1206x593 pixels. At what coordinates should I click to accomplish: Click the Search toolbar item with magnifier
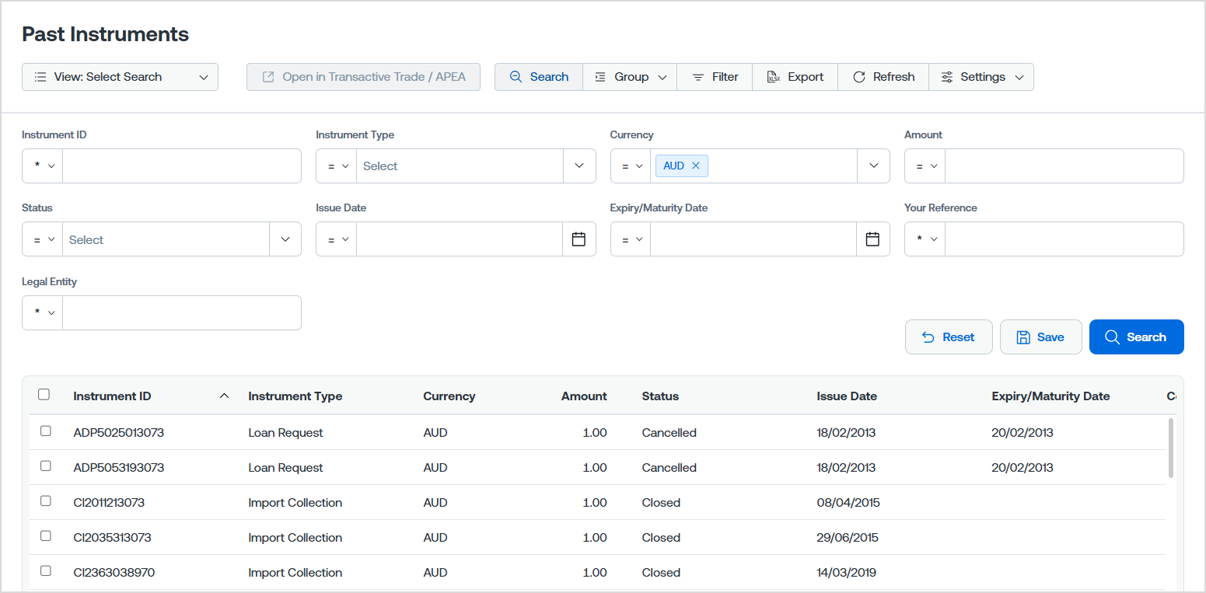[x=539, y=77]
